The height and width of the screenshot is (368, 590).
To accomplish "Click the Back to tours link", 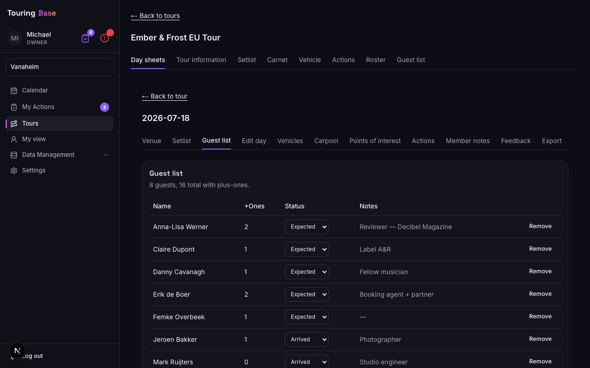I will pyautogui.click(x=155, y=16).
